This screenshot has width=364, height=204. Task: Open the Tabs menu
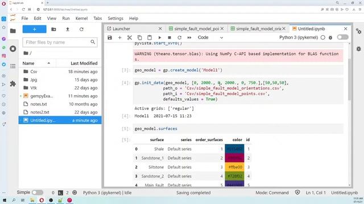pos(97,18)
